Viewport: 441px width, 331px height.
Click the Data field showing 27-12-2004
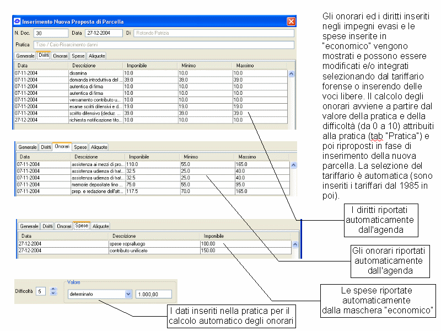coord(104,33)
